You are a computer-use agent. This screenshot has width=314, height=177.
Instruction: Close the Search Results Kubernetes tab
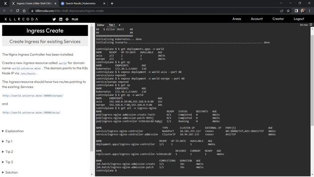coord(104,3)
